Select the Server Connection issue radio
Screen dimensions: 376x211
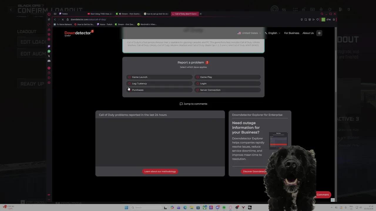tap(198, 90)
